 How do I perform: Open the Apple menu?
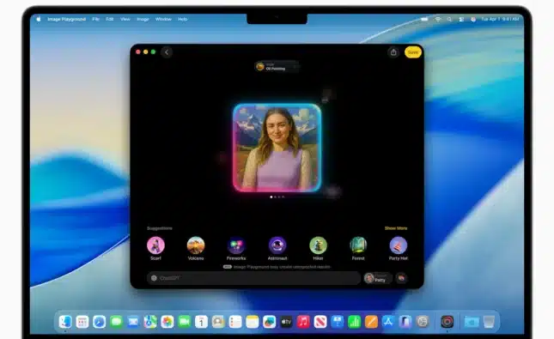(x=38, y=19)
